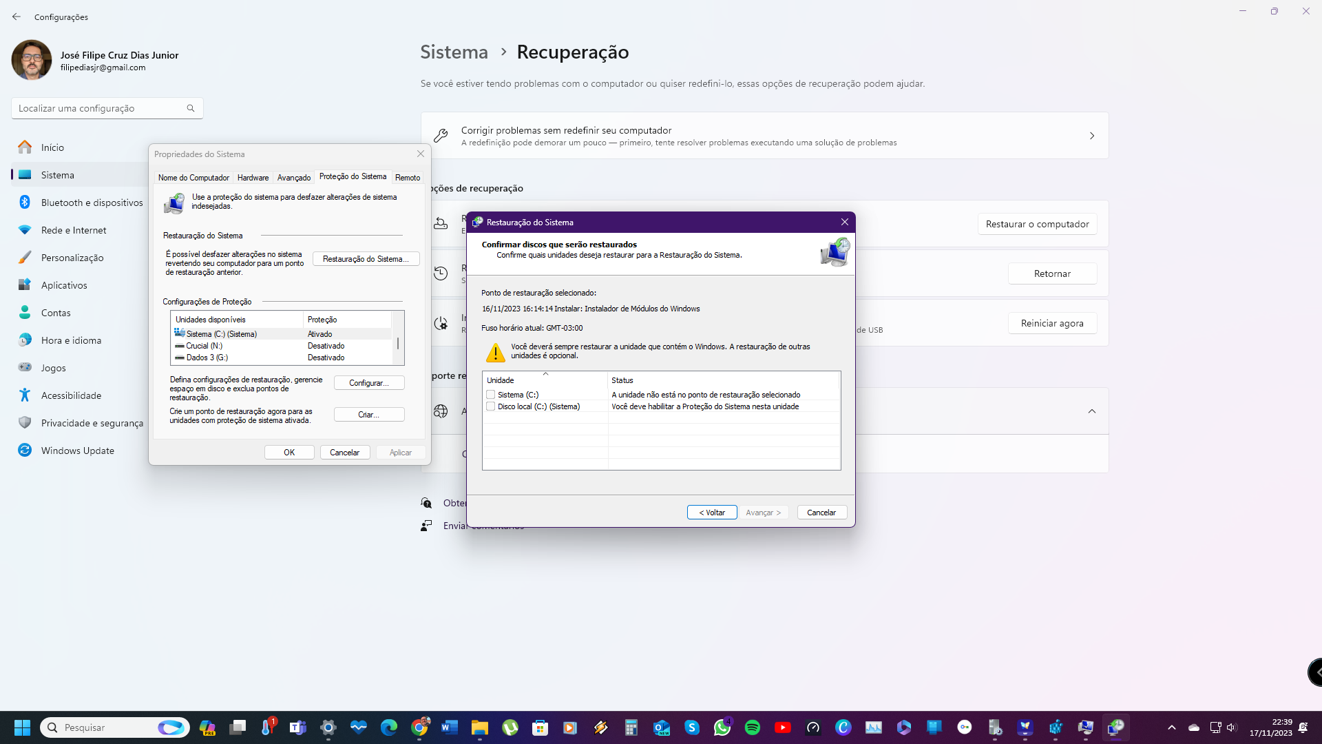Select the Dados 3 (G:) drive row
1322x744 pixels.
point(282,358)
